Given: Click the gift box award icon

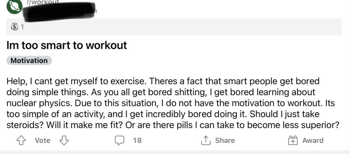Looking at the screenshot, I should tap(293, 141).
